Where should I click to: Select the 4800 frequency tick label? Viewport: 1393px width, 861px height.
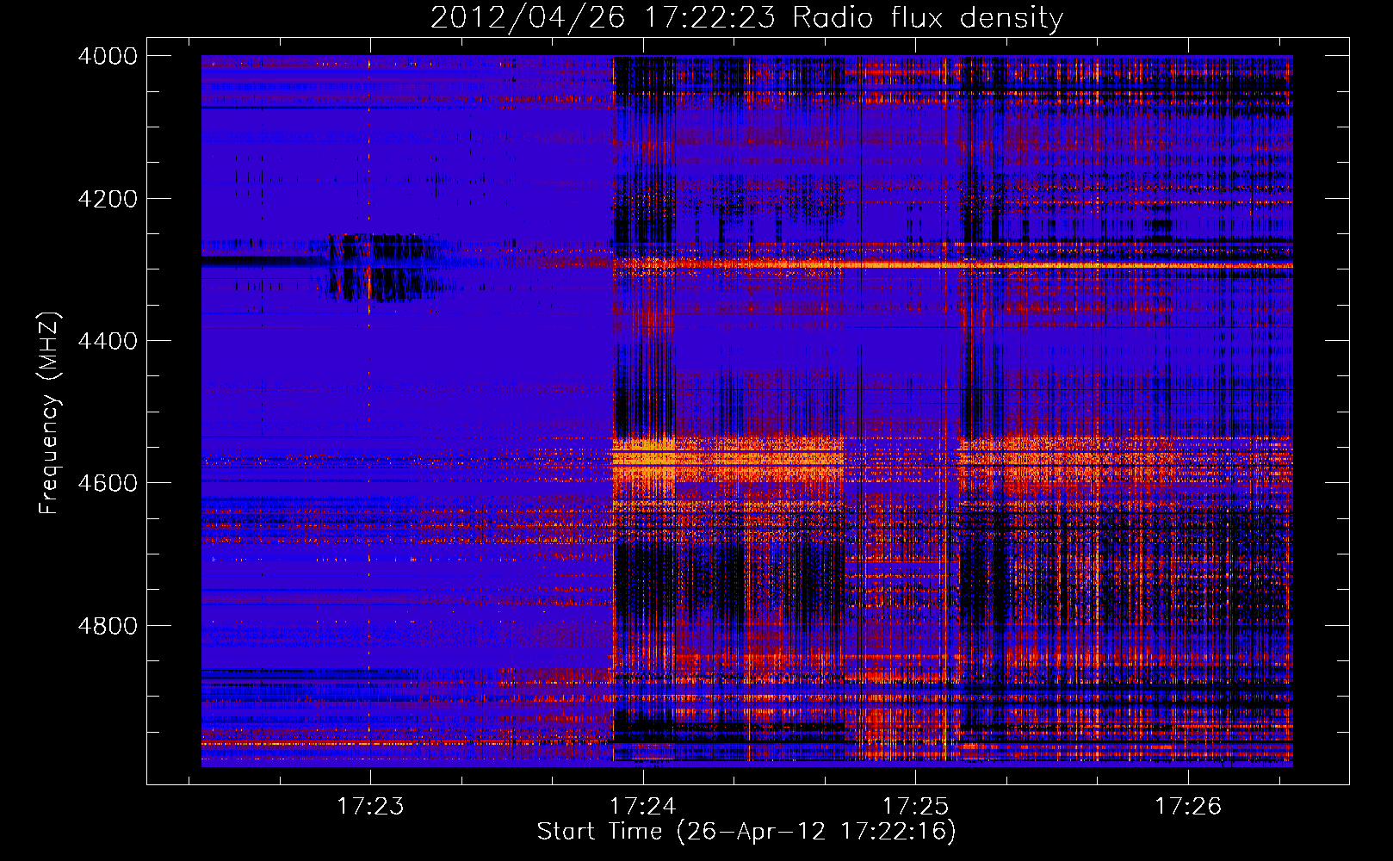[108, 626]
